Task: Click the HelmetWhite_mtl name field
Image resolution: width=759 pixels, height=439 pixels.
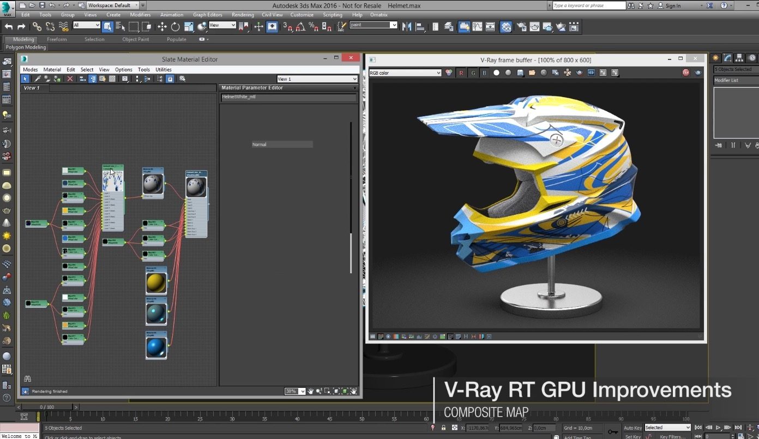Action: tap(288, 97)
